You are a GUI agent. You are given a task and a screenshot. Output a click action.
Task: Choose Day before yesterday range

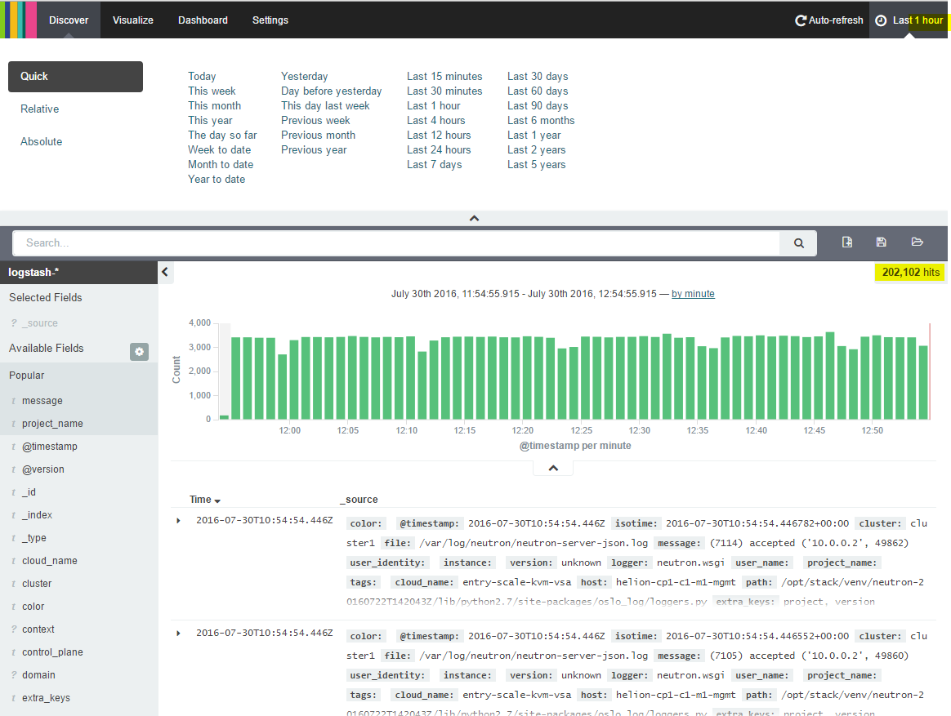tap(331, 91)
